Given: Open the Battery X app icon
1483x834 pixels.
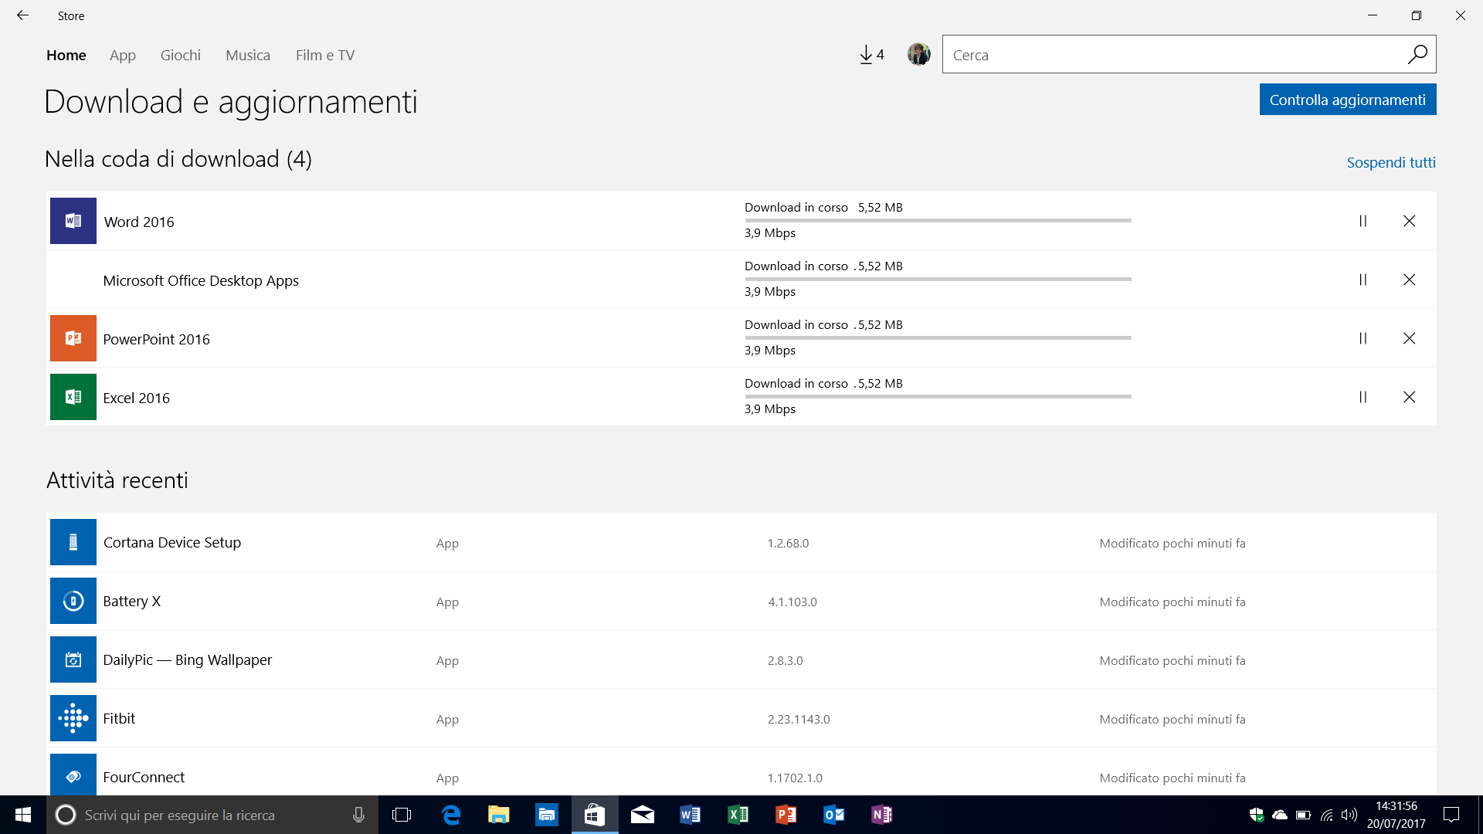Looking at the screenshot, I should point(73,601).
